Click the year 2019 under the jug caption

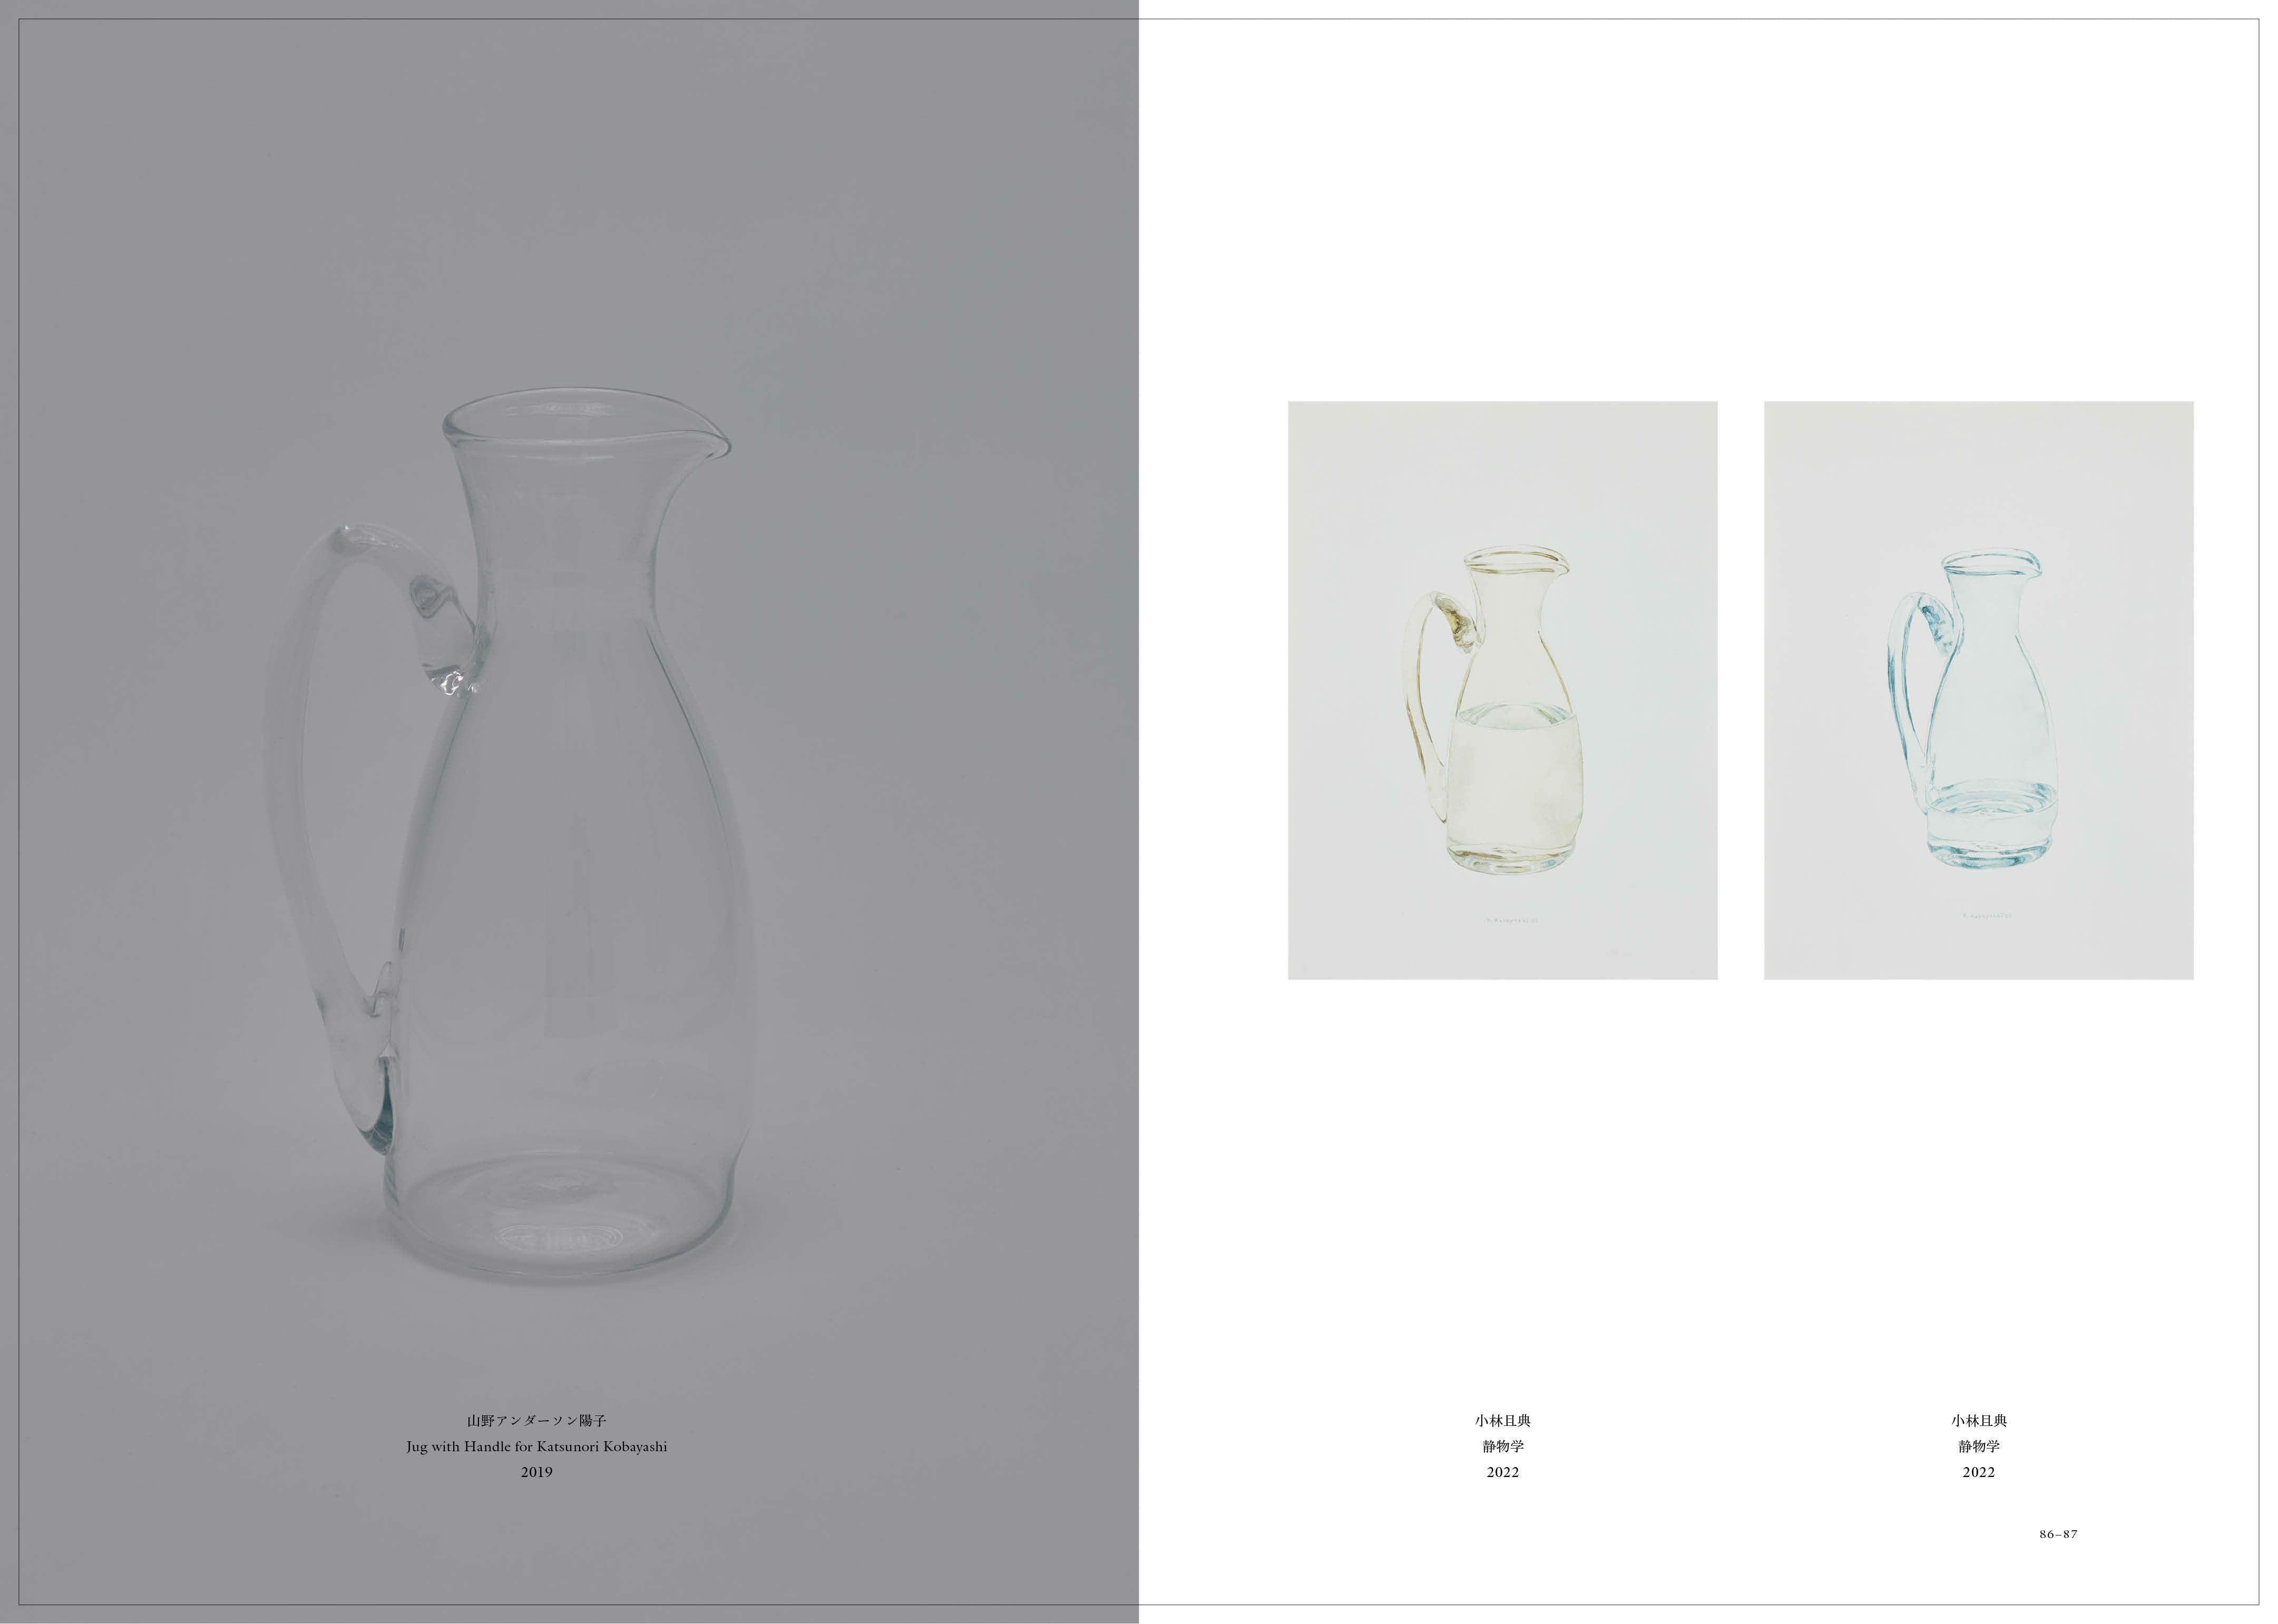click(x=536, y=1472)
